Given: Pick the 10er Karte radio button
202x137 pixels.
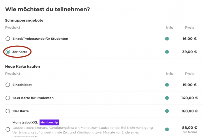Looking at the screenshot, I should pyautogui.click(x=8, y=111).
